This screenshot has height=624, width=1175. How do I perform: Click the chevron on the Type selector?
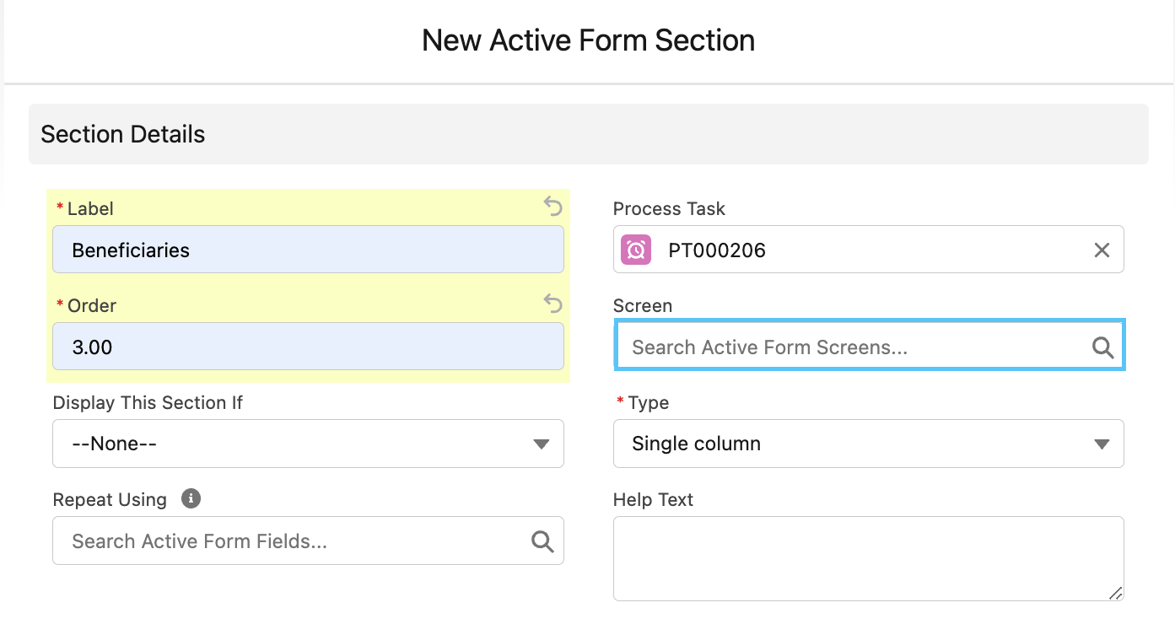coord(1102,443)
